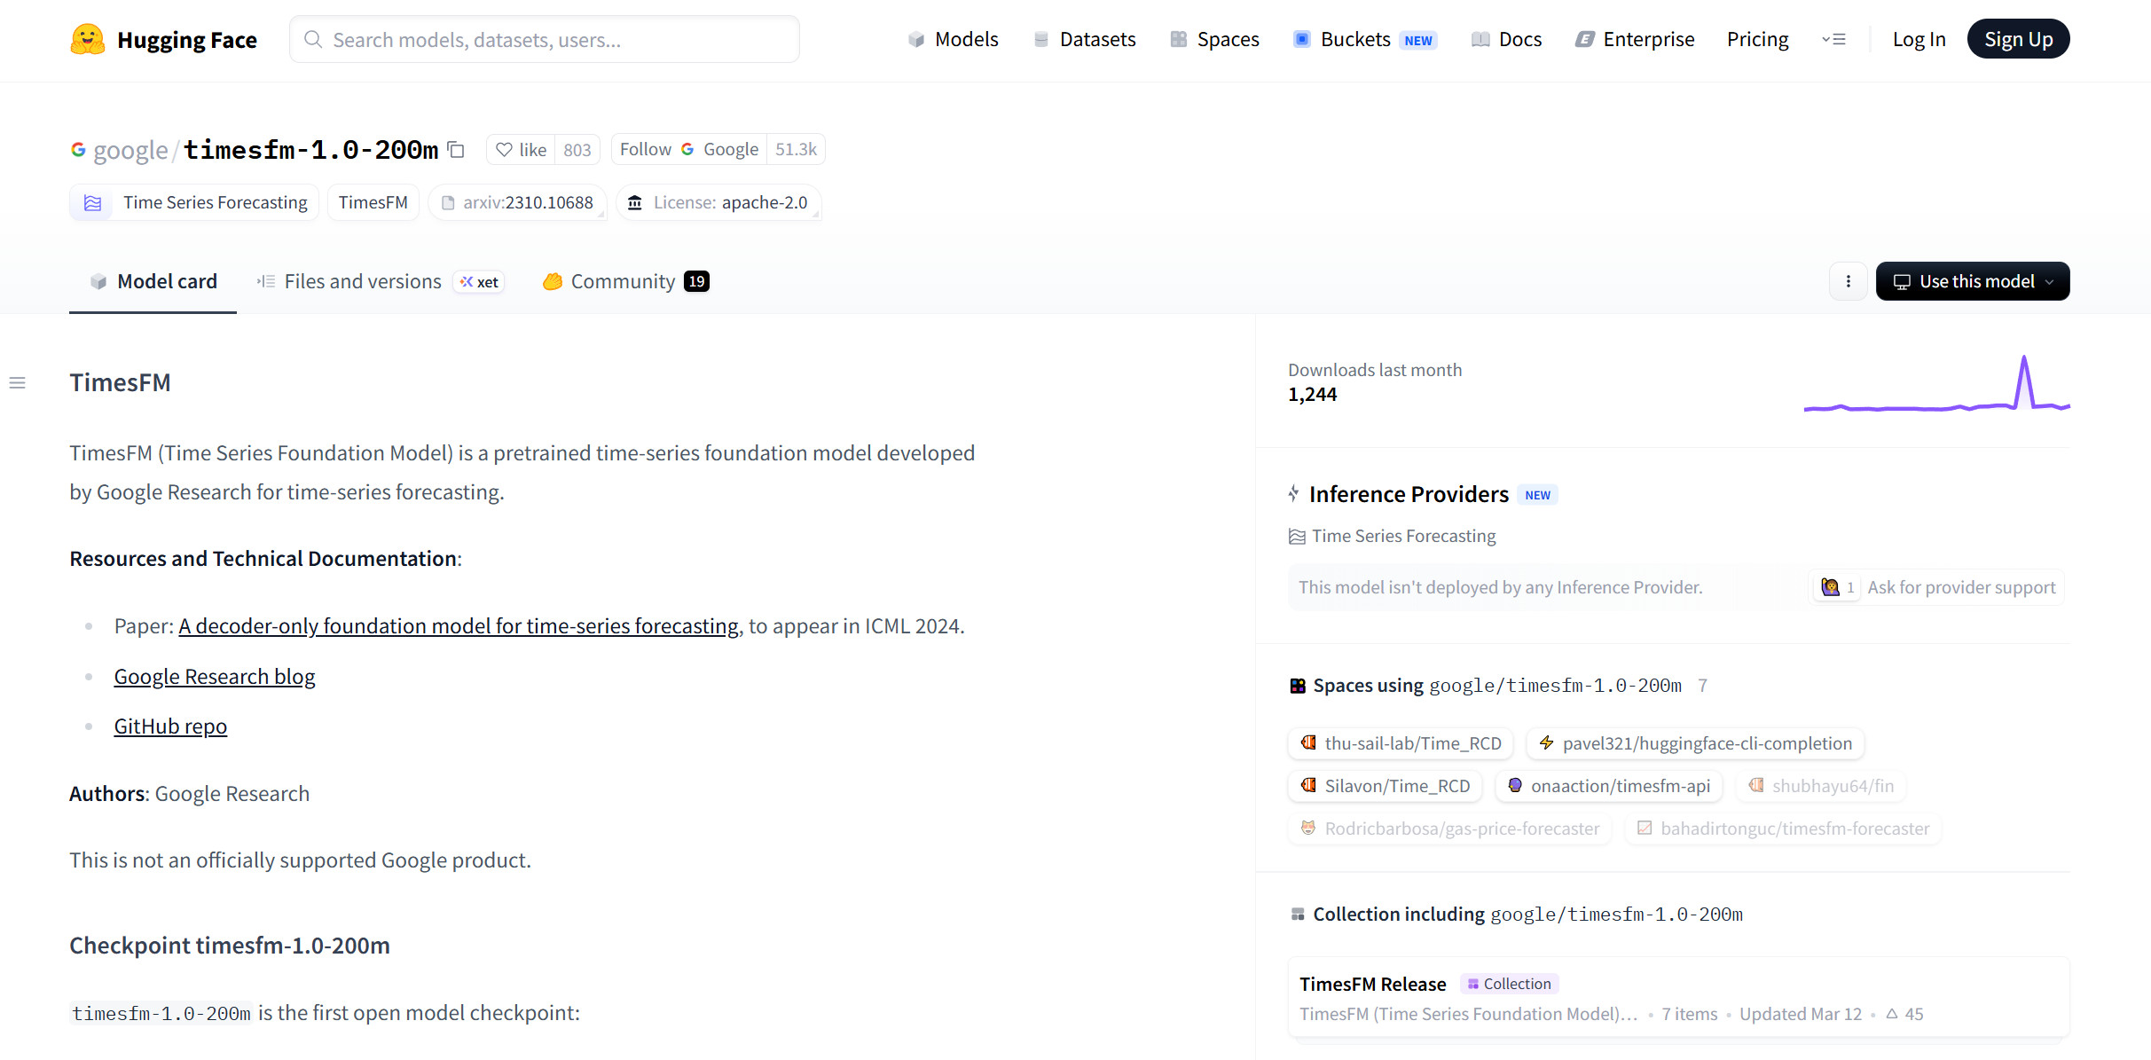Open the Google Research blog link
The image size is (2151, 1060).
[215, 677]
